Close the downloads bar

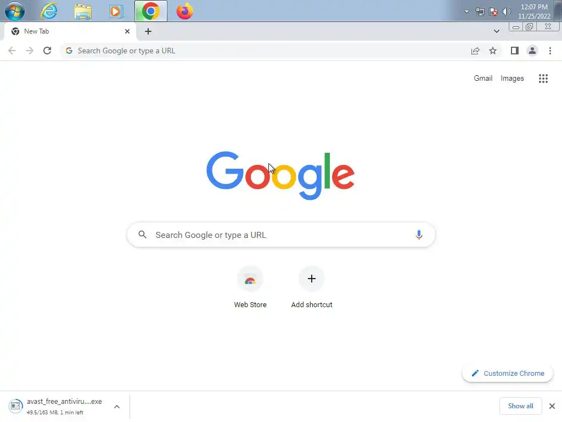coord(552,406)
